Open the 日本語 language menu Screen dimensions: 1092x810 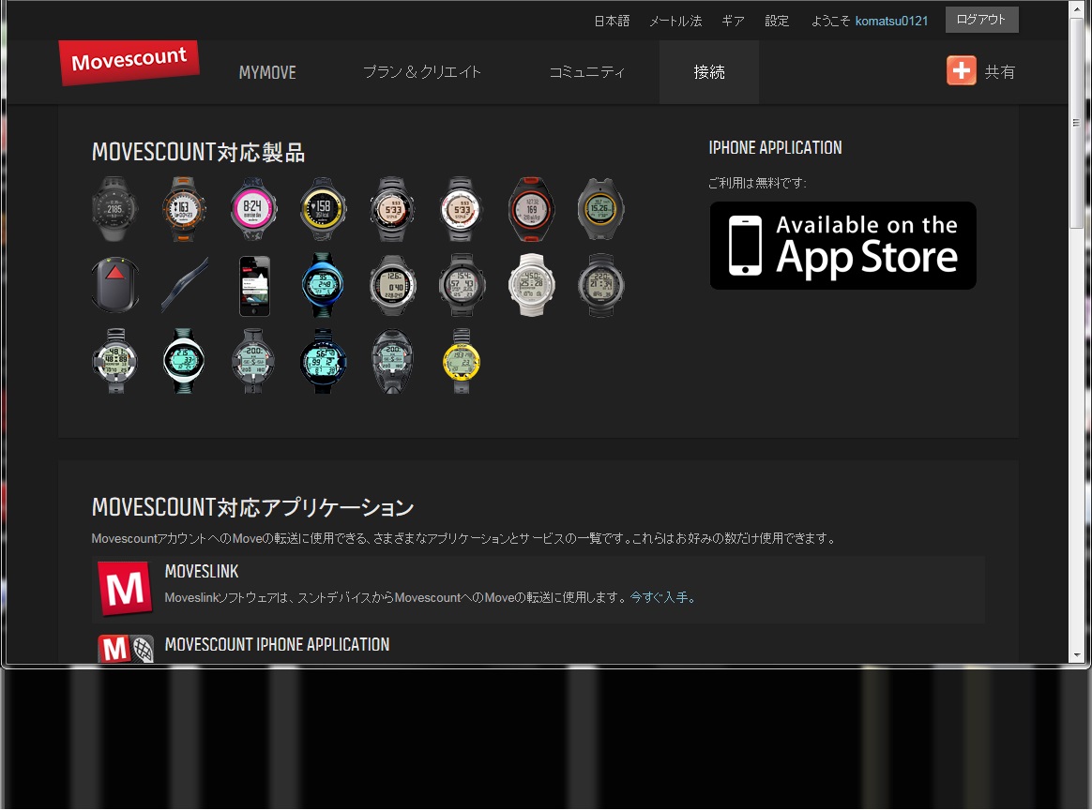pyautogui.click(x=612, y=21)
